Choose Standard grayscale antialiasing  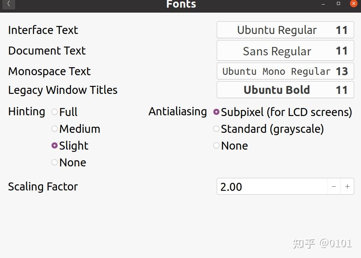[216, 129]
